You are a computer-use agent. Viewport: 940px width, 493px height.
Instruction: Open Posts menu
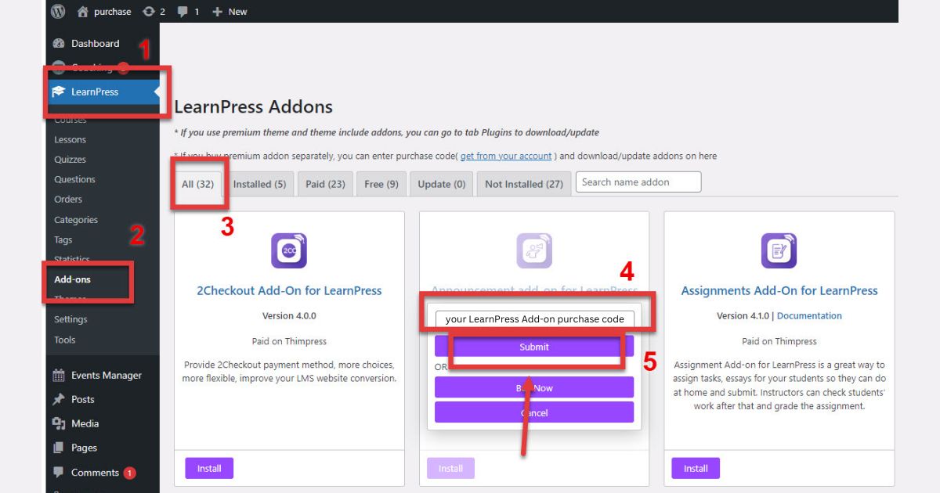coord(83,399)
